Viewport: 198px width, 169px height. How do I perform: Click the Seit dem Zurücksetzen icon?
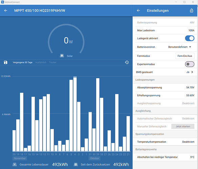tap(76, 165)
